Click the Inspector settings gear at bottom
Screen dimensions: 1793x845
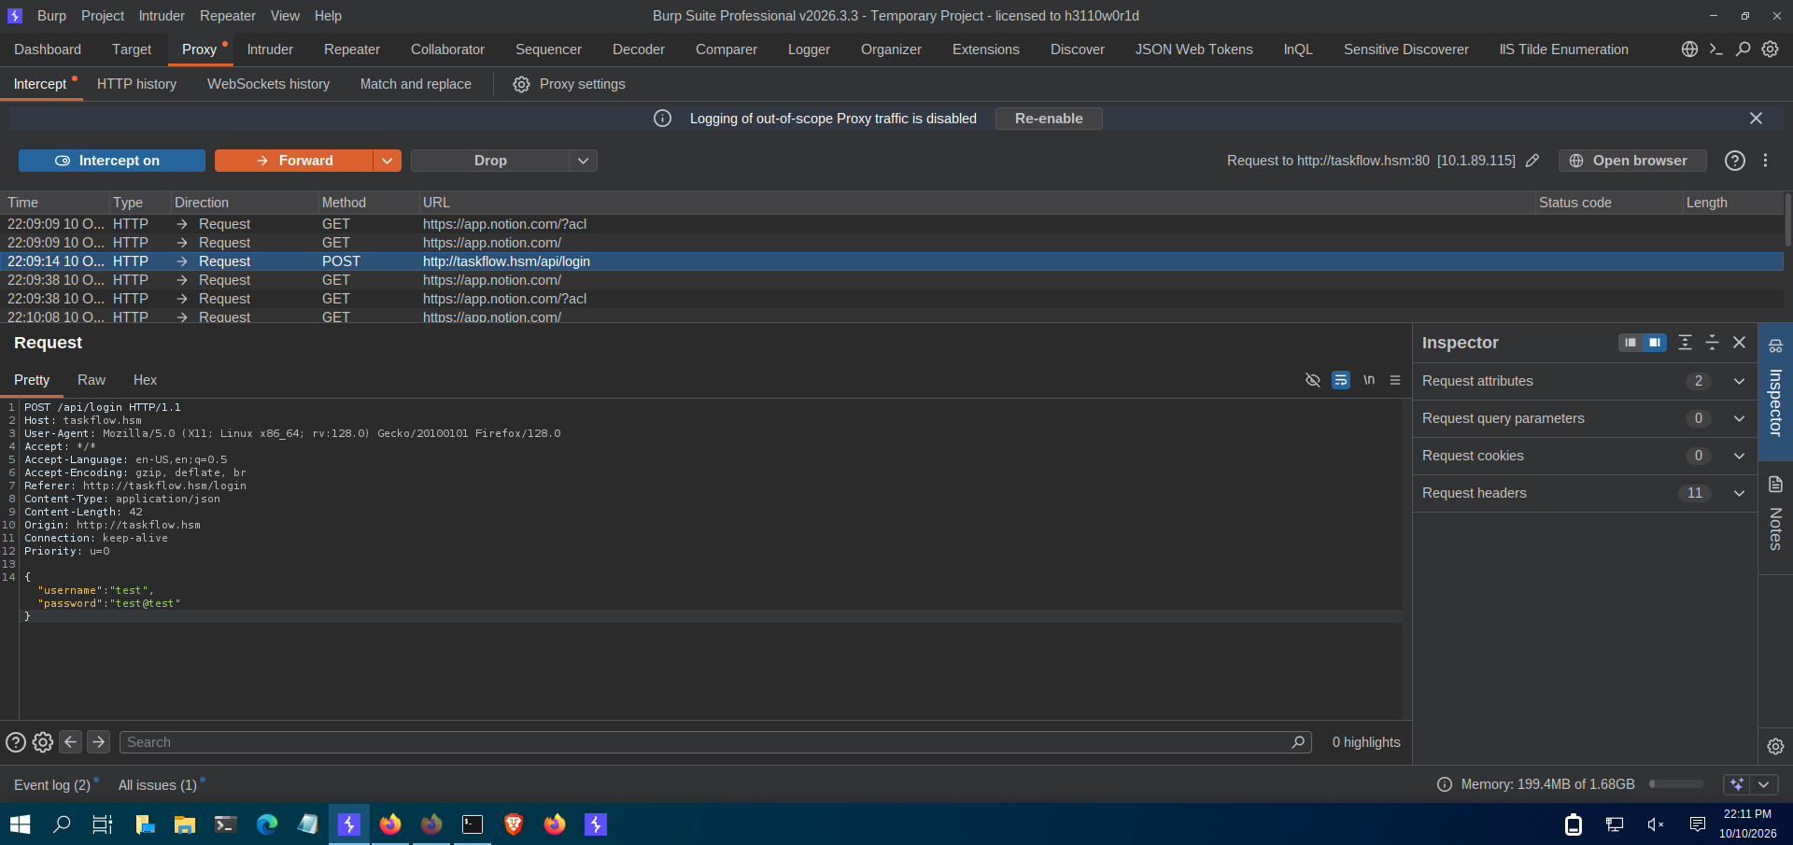tap(1775, 746)
